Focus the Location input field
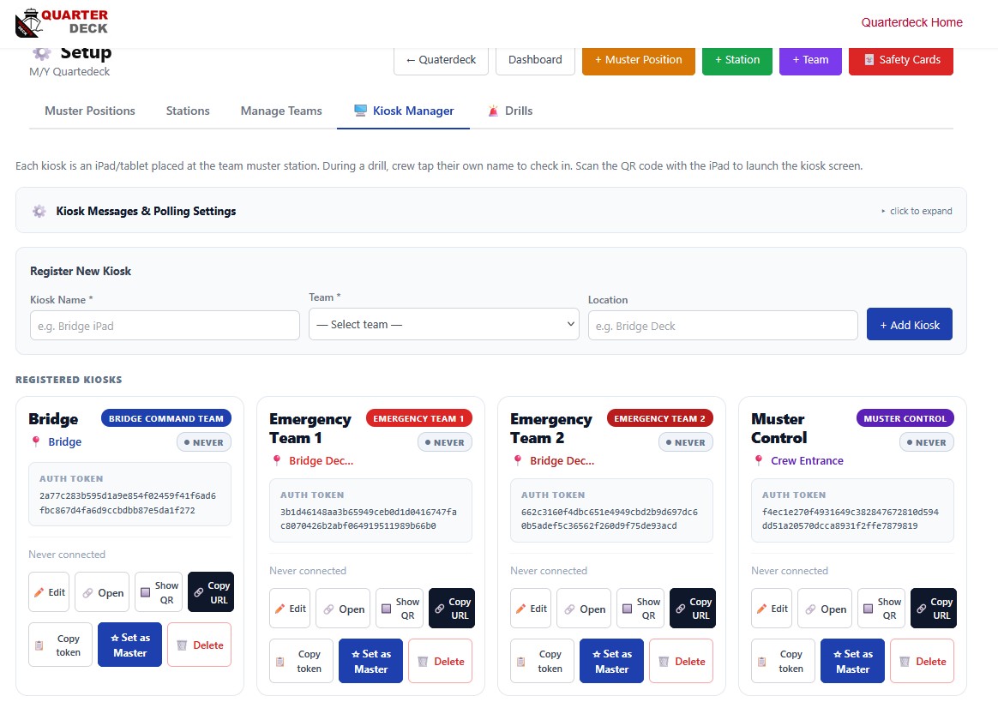Screen dimensions: 998x726 [723, 326]
